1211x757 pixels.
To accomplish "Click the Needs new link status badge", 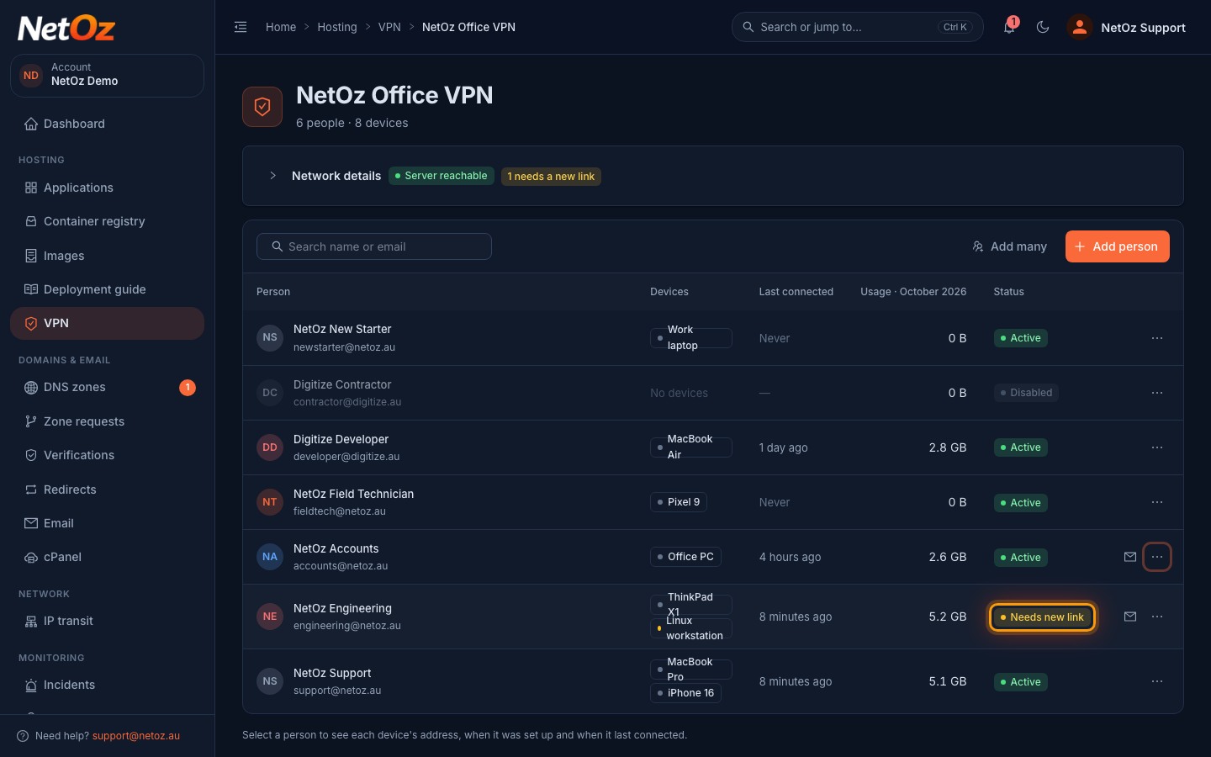I will pyautogui.click(x=1042, y=617).
